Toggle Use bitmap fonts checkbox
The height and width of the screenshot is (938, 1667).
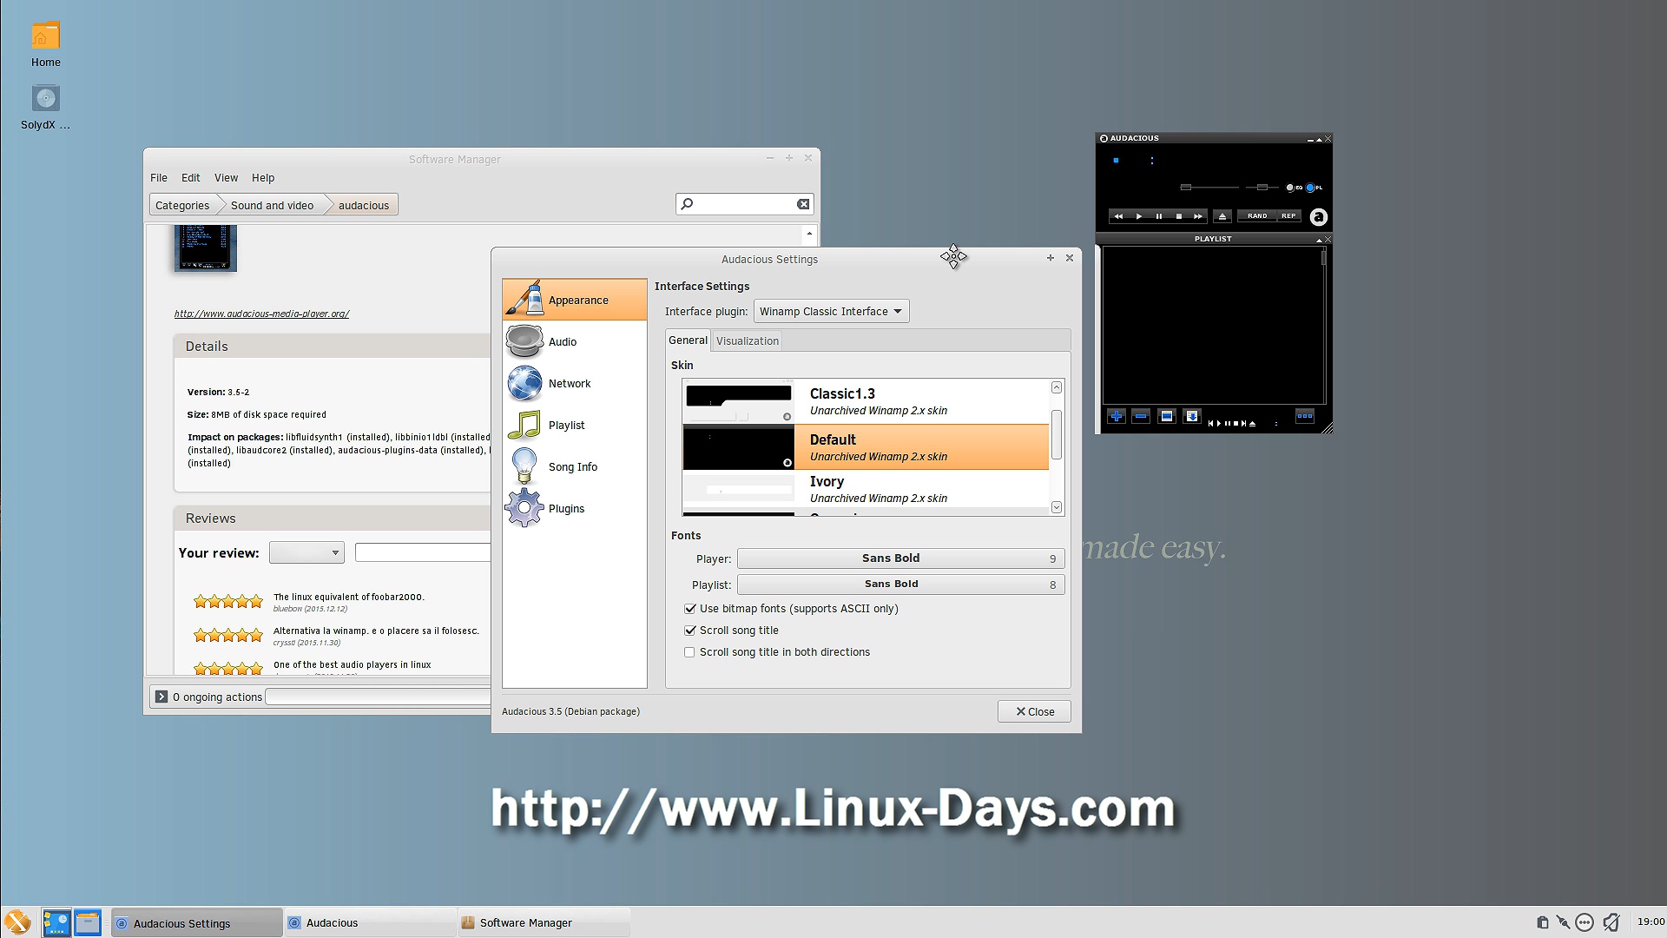click(x=690, y=609)
